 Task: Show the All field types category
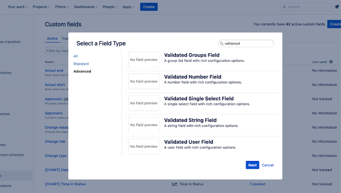click(x=76, y=56)
